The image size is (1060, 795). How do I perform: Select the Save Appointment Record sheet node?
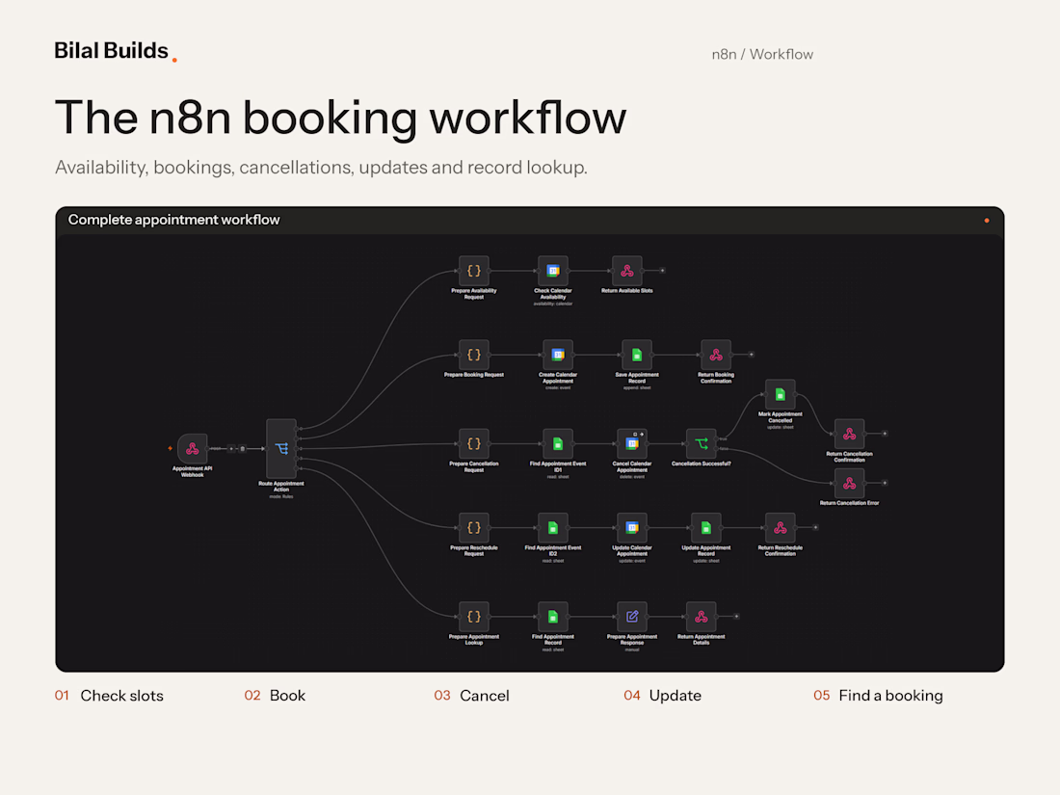point(637,355)
